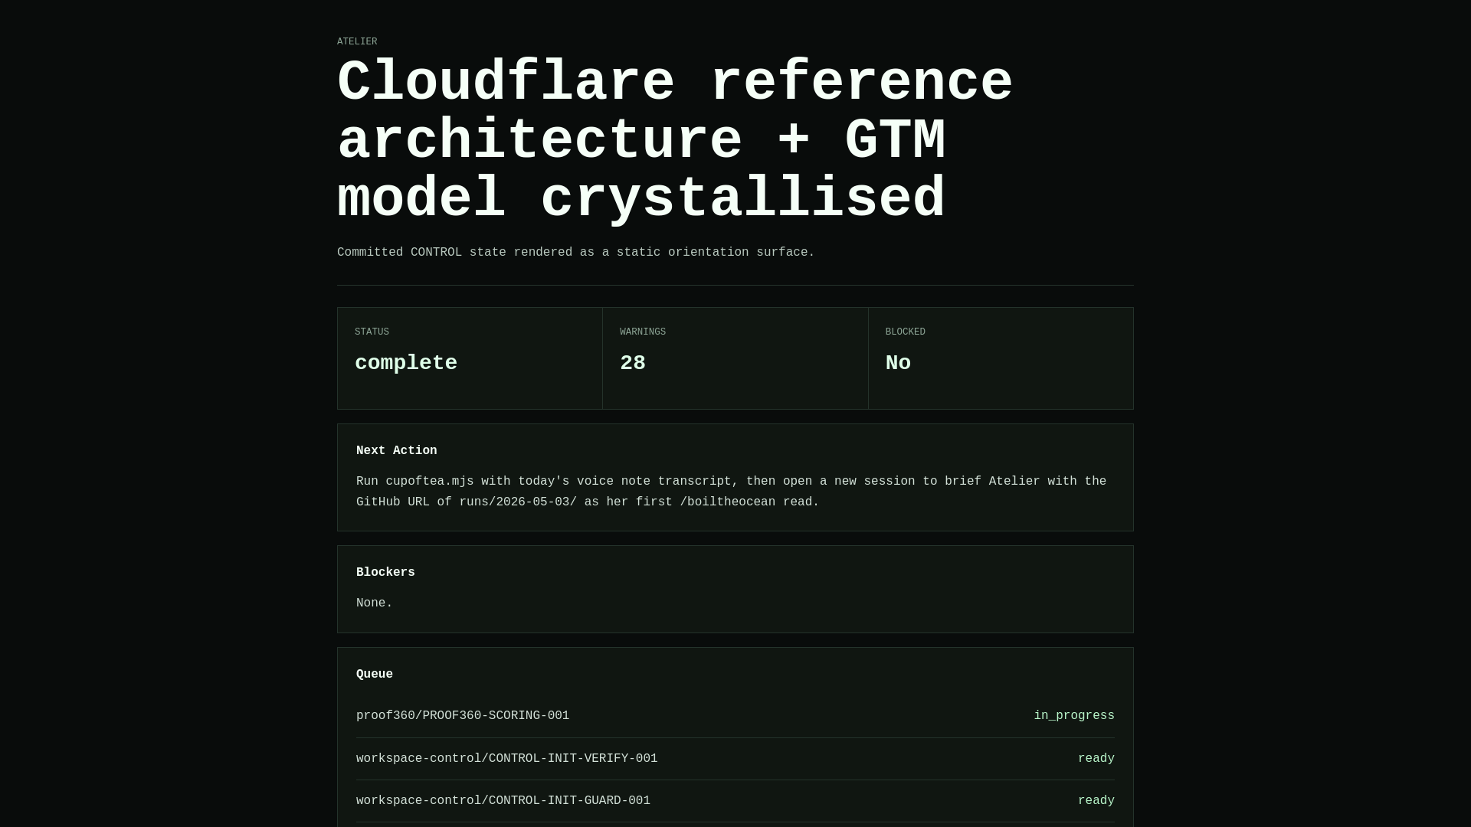Select queue row CONTROL-INIT-GUARD-001
This screenshot has height=827, width=1471.
(735, 801)
